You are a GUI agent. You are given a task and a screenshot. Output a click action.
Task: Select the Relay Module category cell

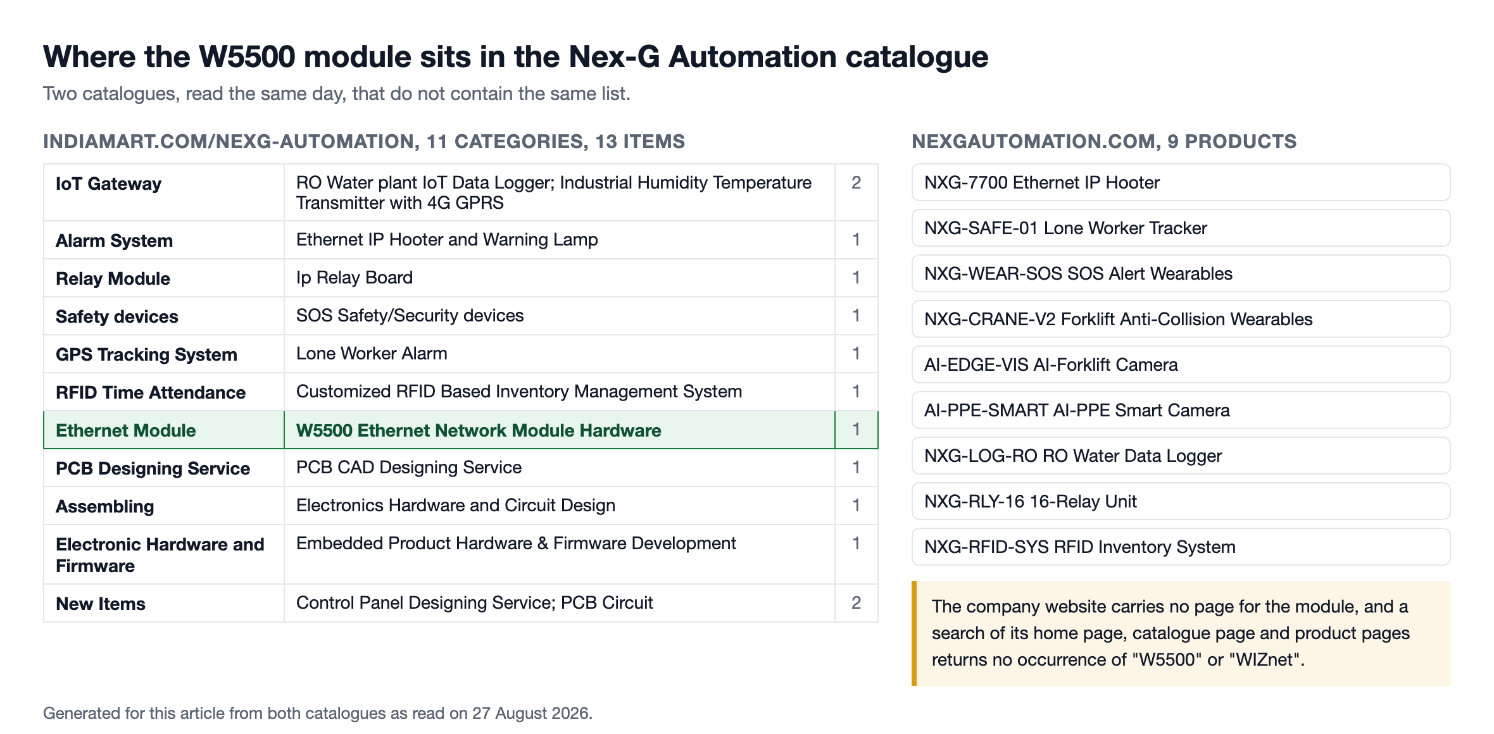164,278
